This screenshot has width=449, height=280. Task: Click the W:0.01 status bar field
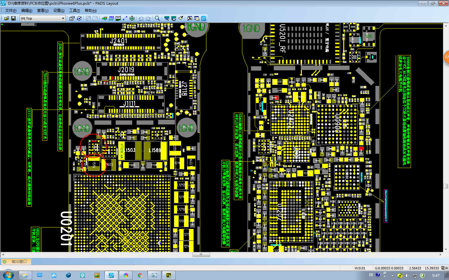pos(360,268)
